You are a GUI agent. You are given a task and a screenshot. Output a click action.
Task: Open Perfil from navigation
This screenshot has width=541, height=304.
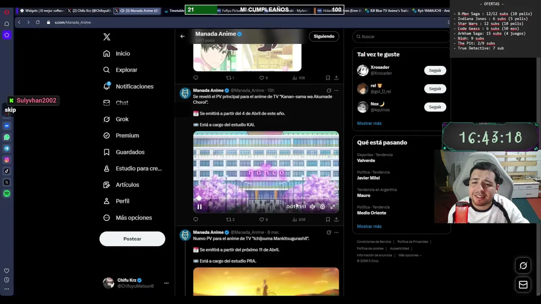[x=117, y=201]
